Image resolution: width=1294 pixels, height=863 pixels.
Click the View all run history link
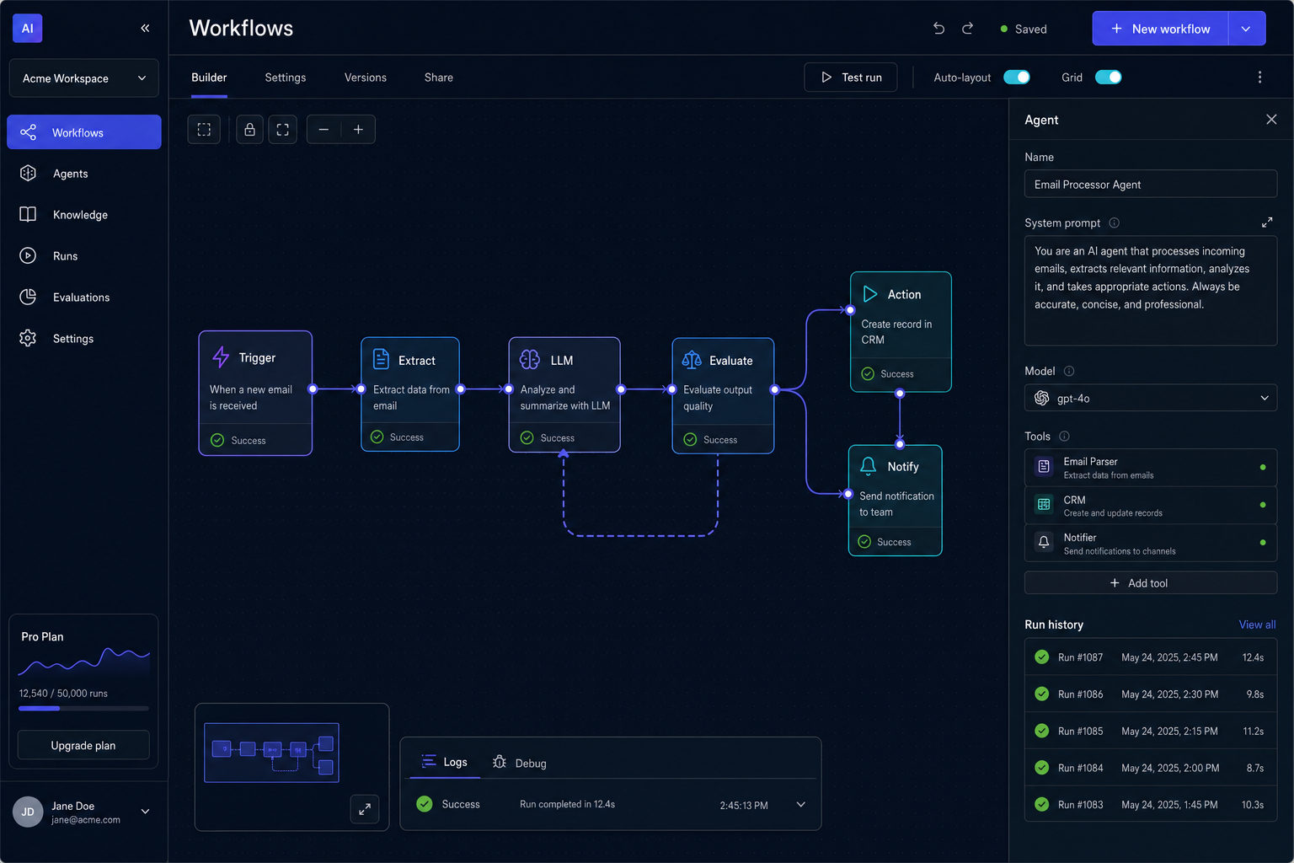[1257, 624]
